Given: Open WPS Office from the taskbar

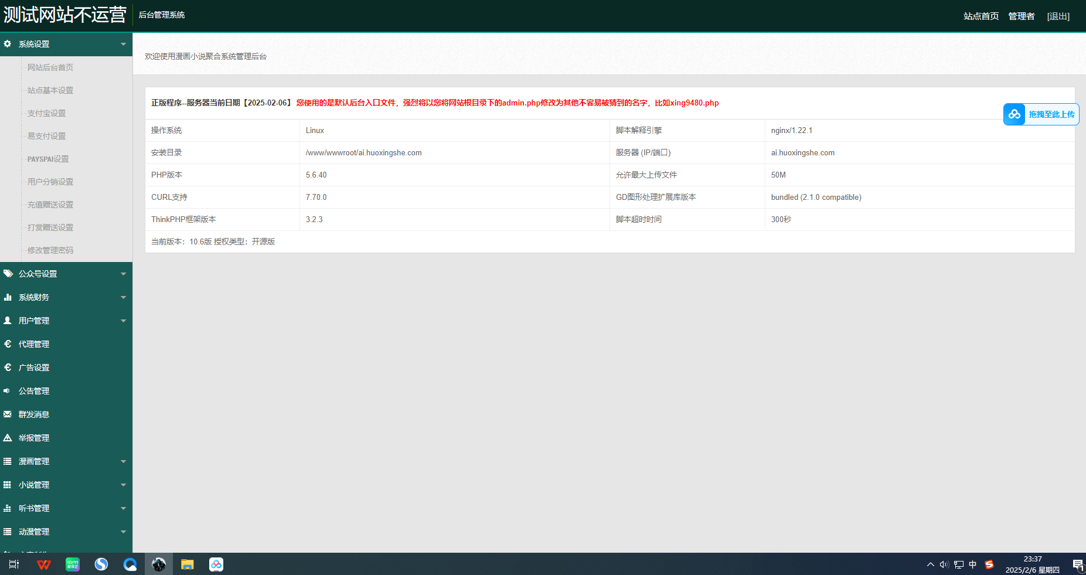Looking at the screenshot, I should pyautogui.click(x=44, y=564).
